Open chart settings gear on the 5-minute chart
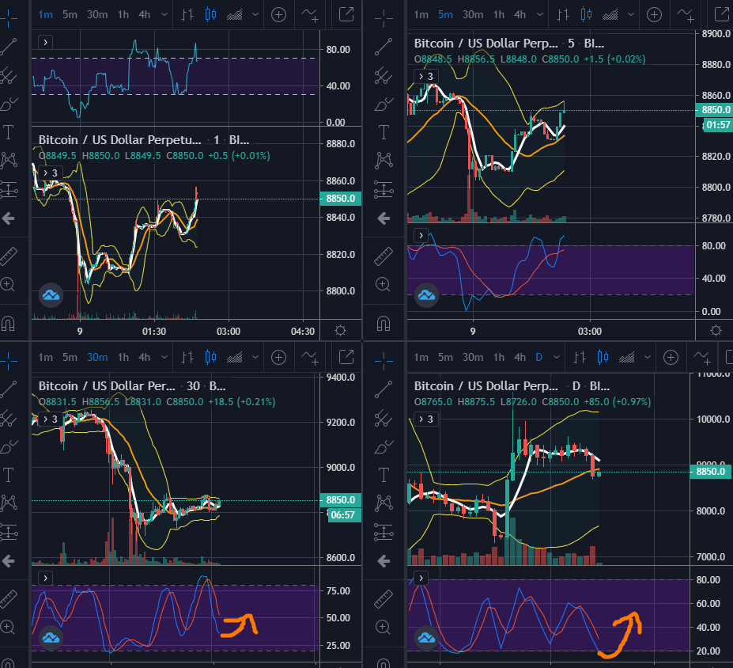733x668 pixels. pyautogui.click(x=716, y=331)
